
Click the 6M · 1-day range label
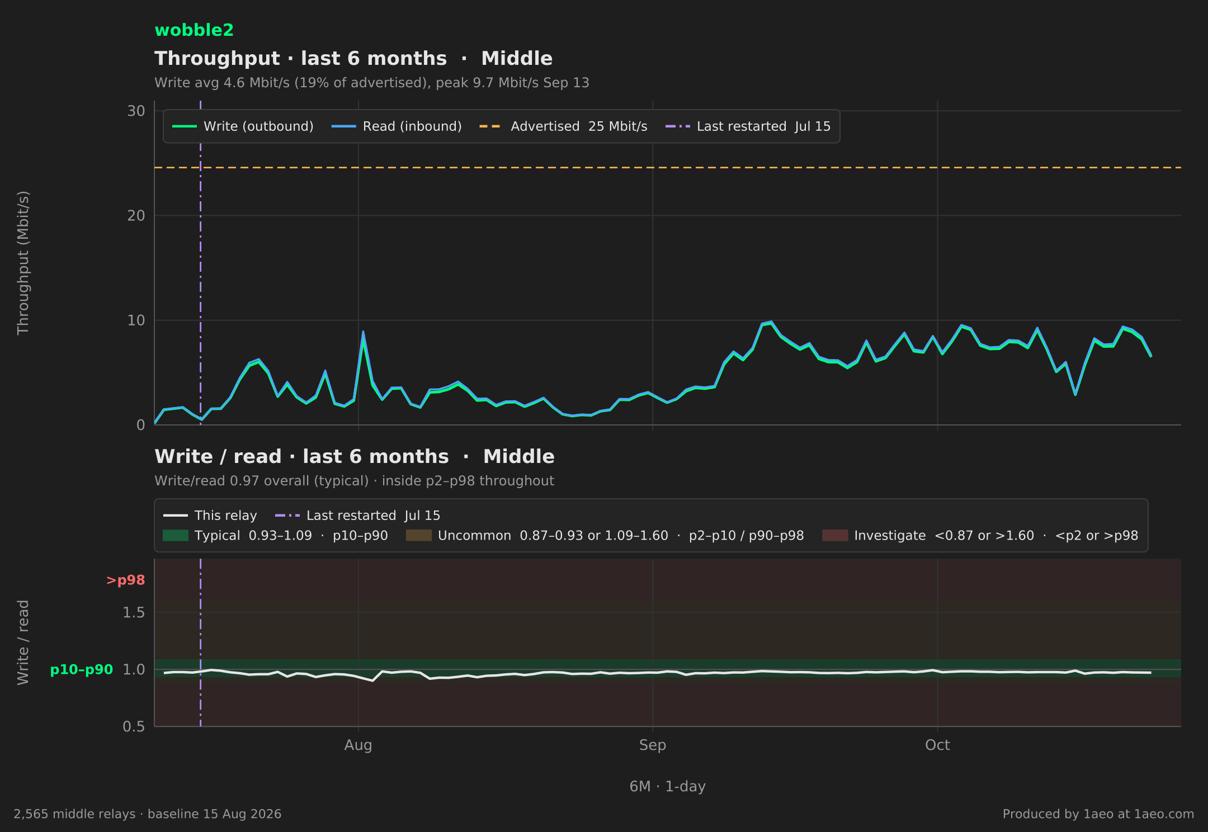[668, 787]
